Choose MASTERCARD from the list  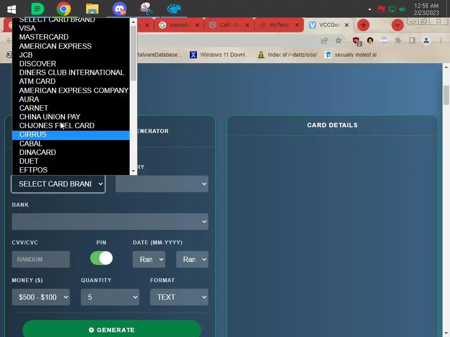click(x=71, y=37)
